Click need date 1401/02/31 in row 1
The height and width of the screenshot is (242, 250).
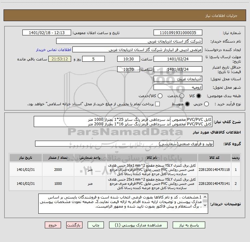tap(26, 170)
